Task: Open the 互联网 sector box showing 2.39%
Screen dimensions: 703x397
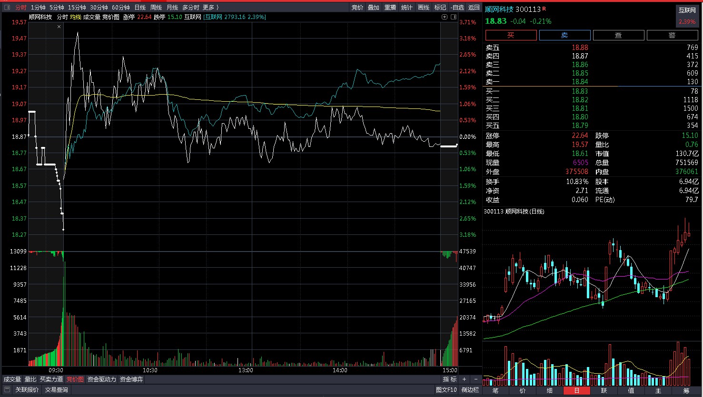Action: point(687,16)
